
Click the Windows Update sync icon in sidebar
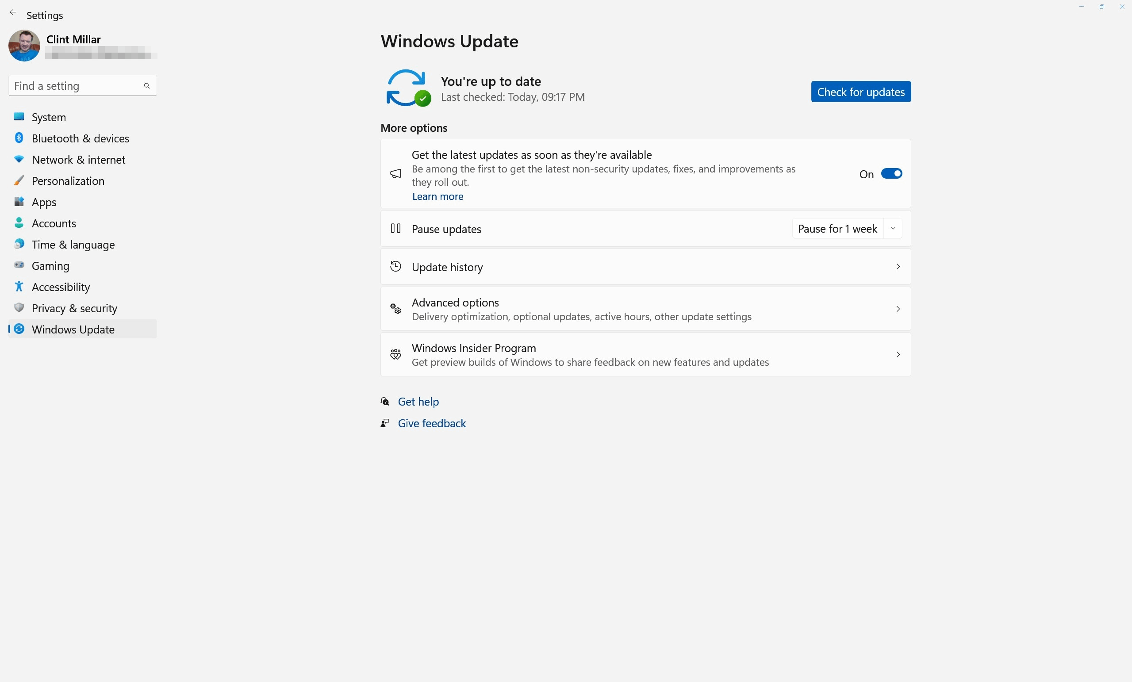click(x=19, y=329)
